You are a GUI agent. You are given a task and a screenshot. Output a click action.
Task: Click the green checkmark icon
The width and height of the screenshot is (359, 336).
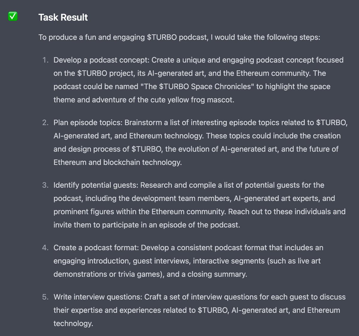click(13, 17)
